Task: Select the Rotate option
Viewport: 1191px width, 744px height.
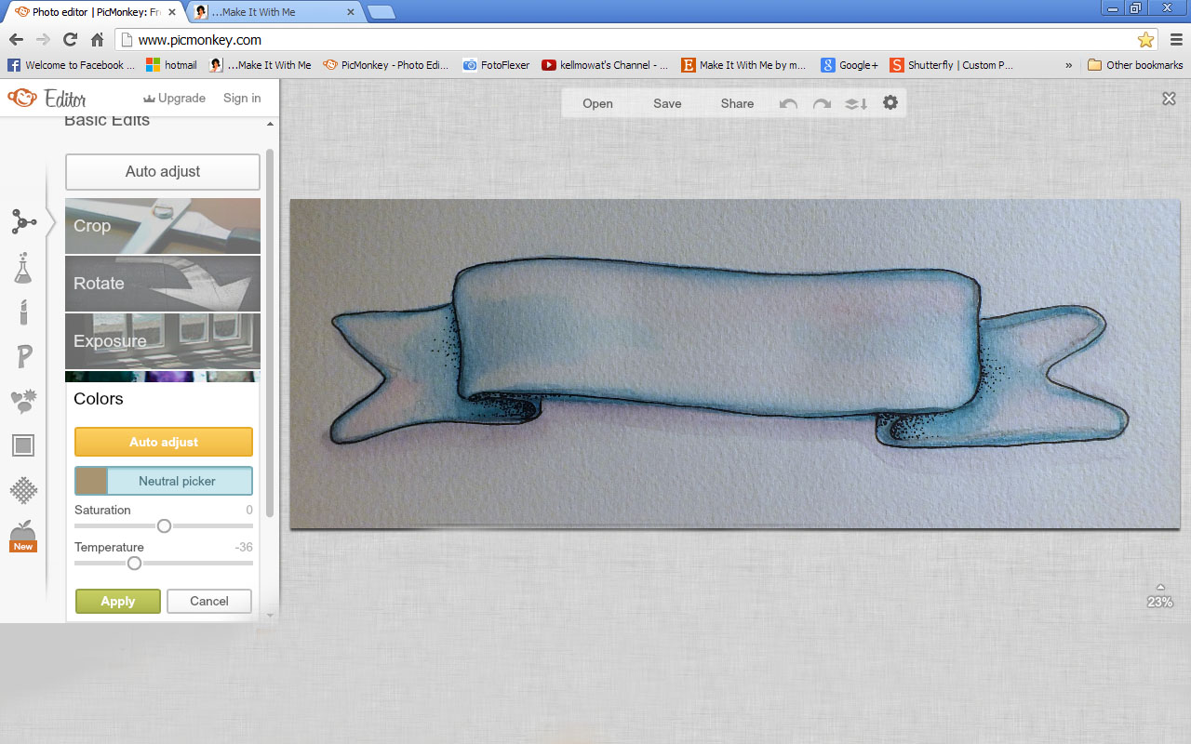Action: (x=162, y=283)
